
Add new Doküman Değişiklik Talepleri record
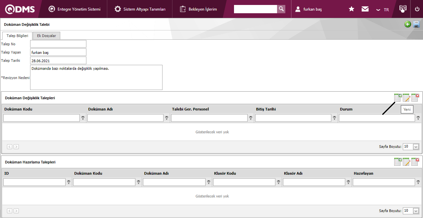coord(398,98)
